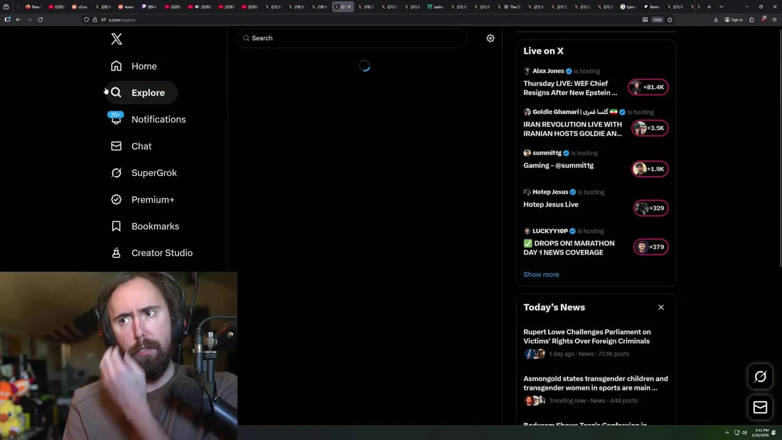Click the site security shield icon

[x=86, y=20]
